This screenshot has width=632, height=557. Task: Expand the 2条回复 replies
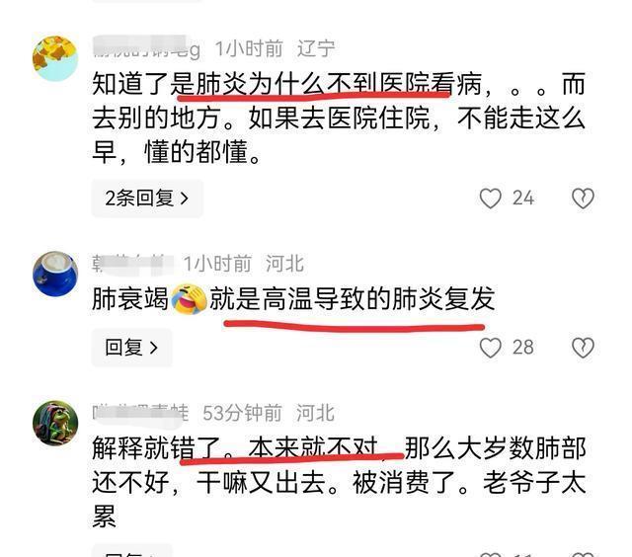(147, 199)
